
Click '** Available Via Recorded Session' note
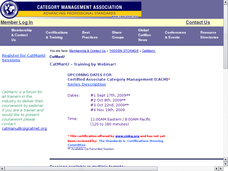click(x=91, y=149)
